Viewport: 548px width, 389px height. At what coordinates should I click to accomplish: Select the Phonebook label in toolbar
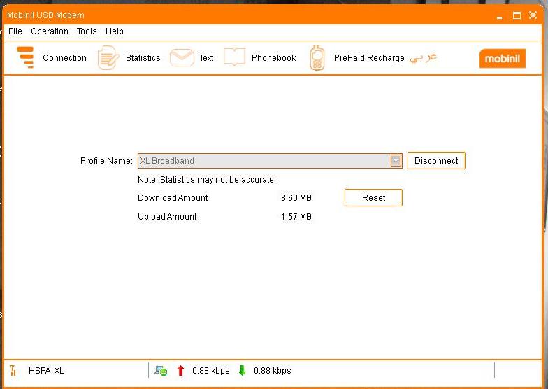coord(274,57)
